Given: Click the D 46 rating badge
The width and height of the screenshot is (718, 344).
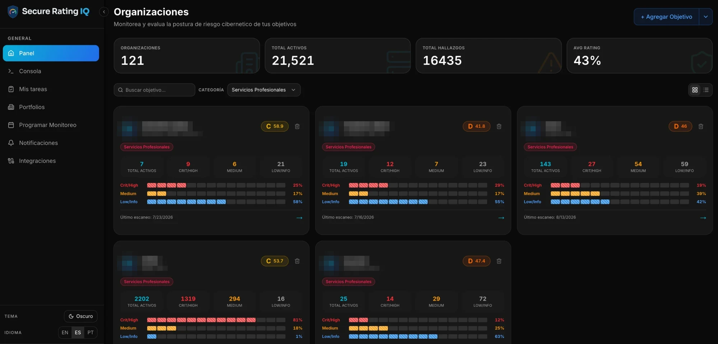Looking at the screenshot, I should pos(680,126).
